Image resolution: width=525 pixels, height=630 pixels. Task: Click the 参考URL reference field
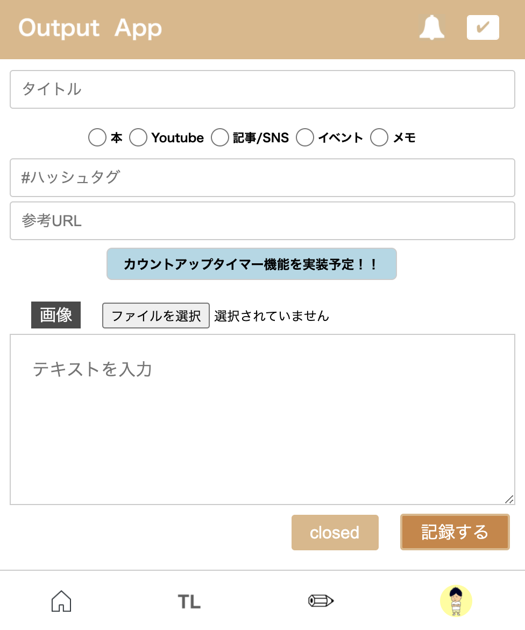[x=262, y=221]
